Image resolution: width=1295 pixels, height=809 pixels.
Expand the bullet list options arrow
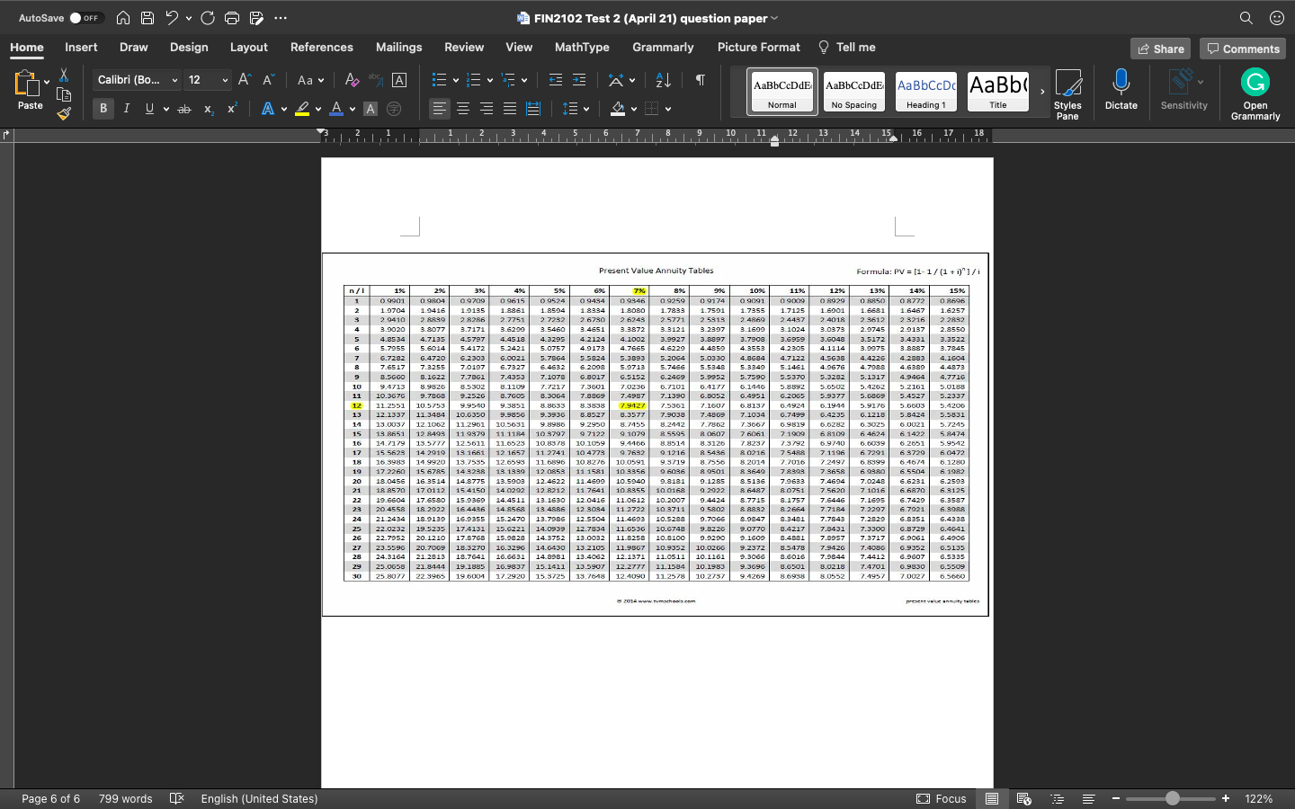click(x=456, y=80)
